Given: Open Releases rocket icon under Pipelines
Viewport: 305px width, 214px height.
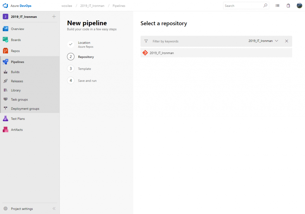Looking at the screenshot, I should click(5, 81).
